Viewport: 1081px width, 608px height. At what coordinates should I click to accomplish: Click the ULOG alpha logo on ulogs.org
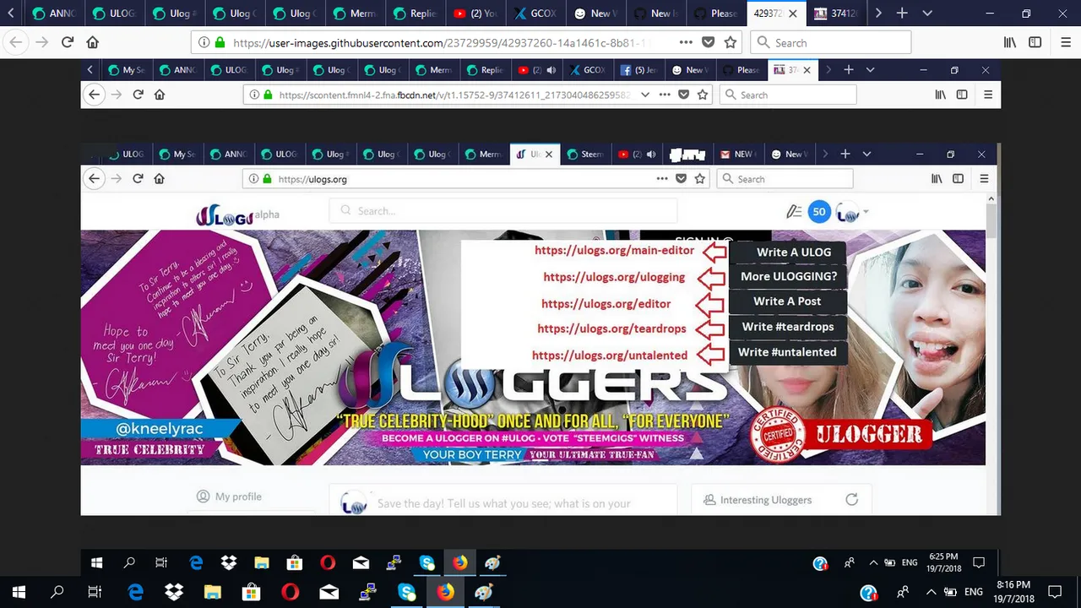coord(237,215)
